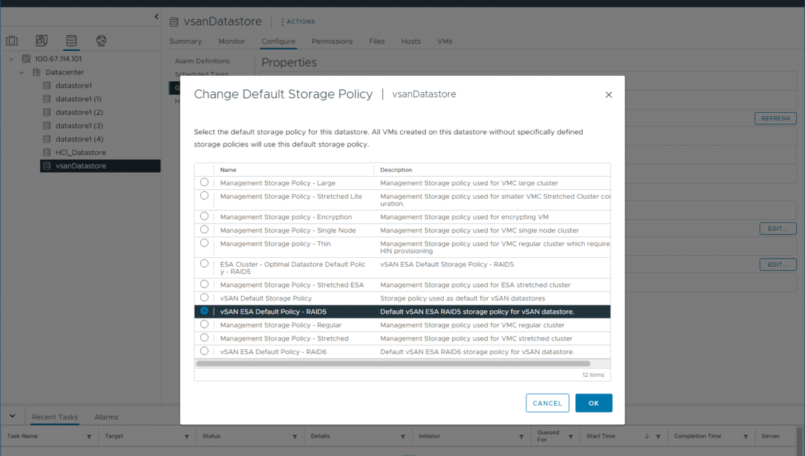This screenshot has height=456, width=805.
Task: Select vSAN ESA Default Policy - RAID6 radio
Action: [204, 351]
